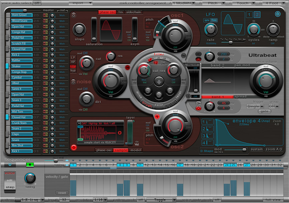Solo the Cymbal voice

click(46, 78)
